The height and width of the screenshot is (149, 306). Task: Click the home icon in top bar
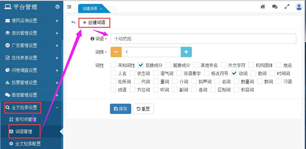coord(263,7)
